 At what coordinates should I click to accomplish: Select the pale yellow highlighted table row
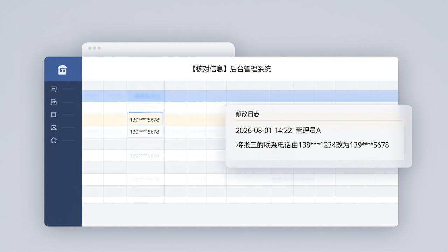(x=154, y=120)
